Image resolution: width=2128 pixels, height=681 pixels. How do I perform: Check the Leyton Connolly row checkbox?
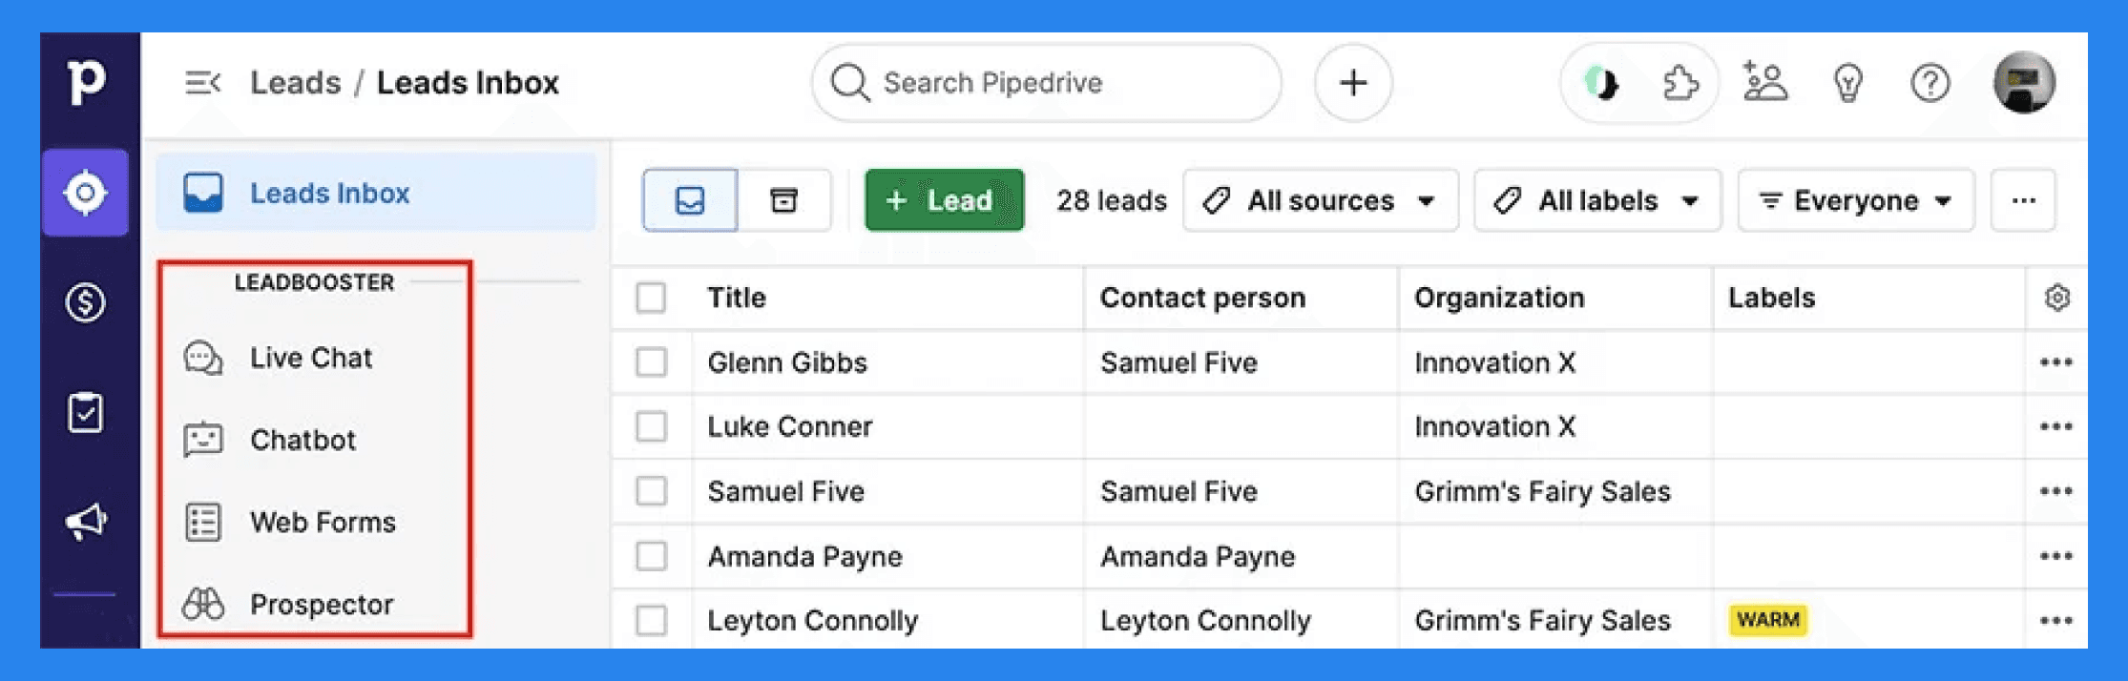coord(651,620)
